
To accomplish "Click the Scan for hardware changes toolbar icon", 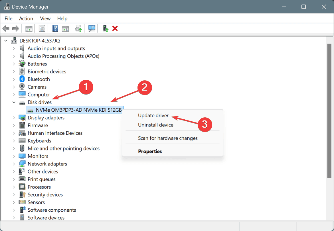I will coord(92,28).
